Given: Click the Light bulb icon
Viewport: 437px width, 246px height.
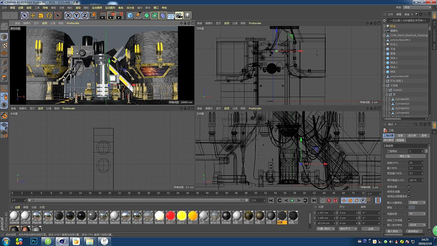Looking at the screenshot, I should [x=187, y=15].
